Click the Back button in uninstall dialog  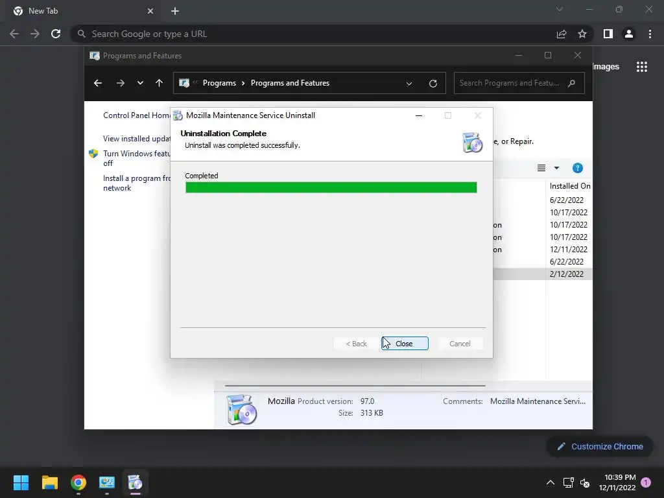tap(356, 344)
